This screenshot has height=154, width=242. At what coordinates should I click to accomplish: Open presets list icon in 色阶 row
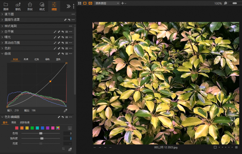(x=67, y=48)
